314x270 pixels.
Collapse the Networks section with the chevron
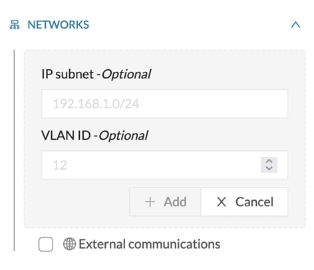295,25
